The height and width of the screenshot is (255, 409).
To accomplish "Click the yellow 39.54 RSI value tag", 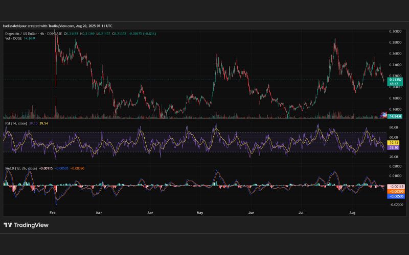I will pos(393,143).
